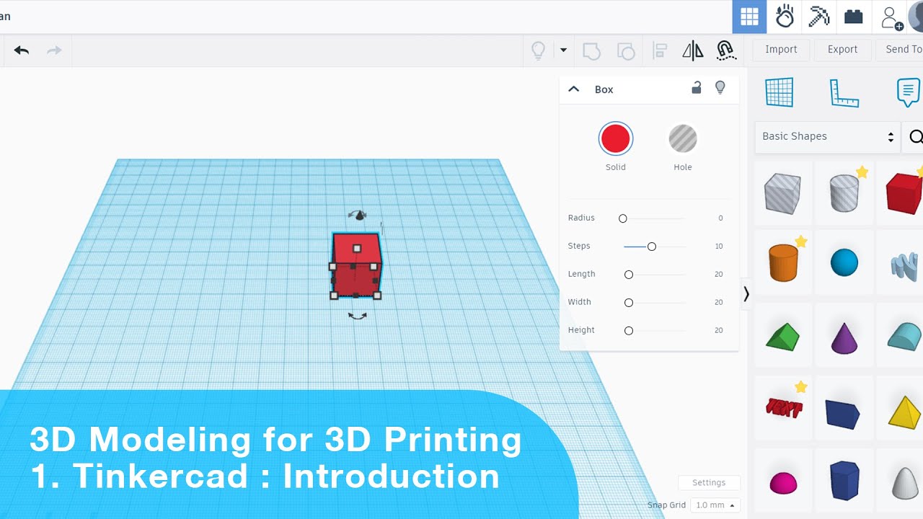Click the Steps slider handle
This screenshot has height=519, width=923.
coord(652,247)
